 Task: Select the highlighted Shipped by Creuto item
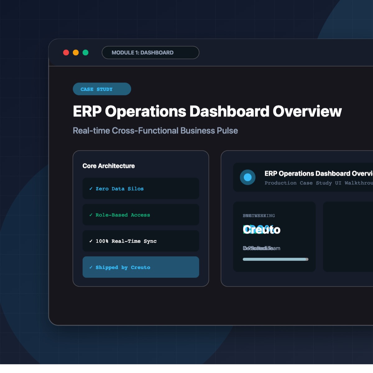[x=141, y=267]
